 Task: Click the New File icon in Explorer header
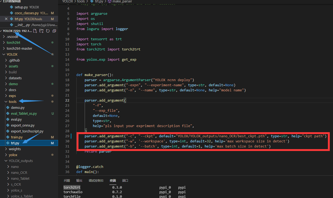(x=35, y=31)
